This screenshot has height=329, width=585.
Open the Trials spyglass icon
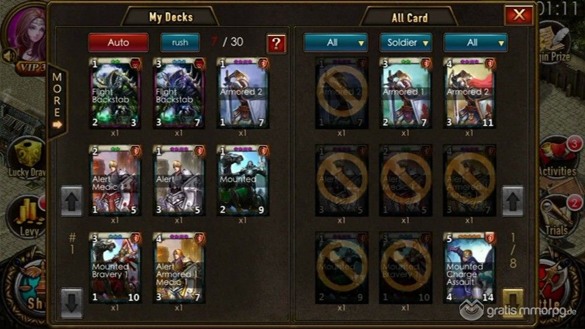click(x=559, y=216)
